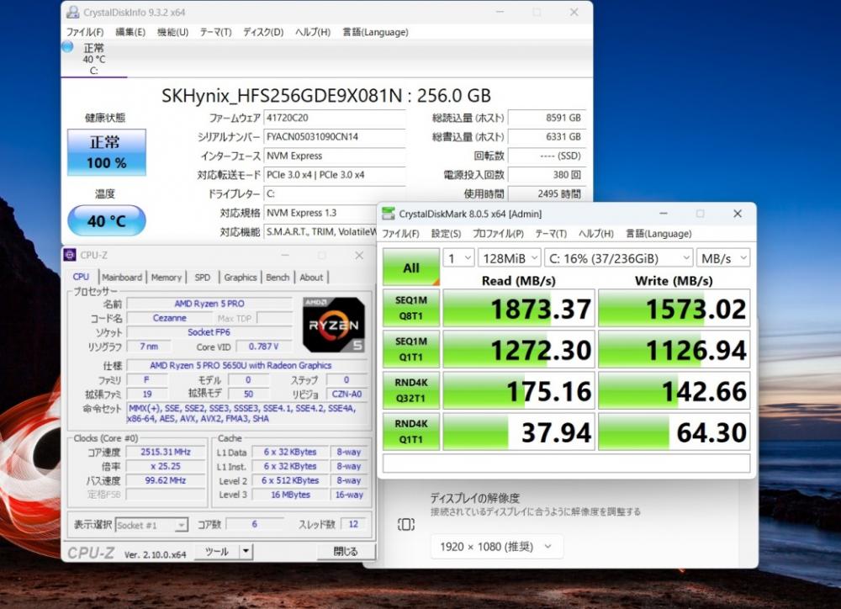Open 設定(S) menu in CrystalDiskMark
841x609 pixels.
(x=446, y=234)
